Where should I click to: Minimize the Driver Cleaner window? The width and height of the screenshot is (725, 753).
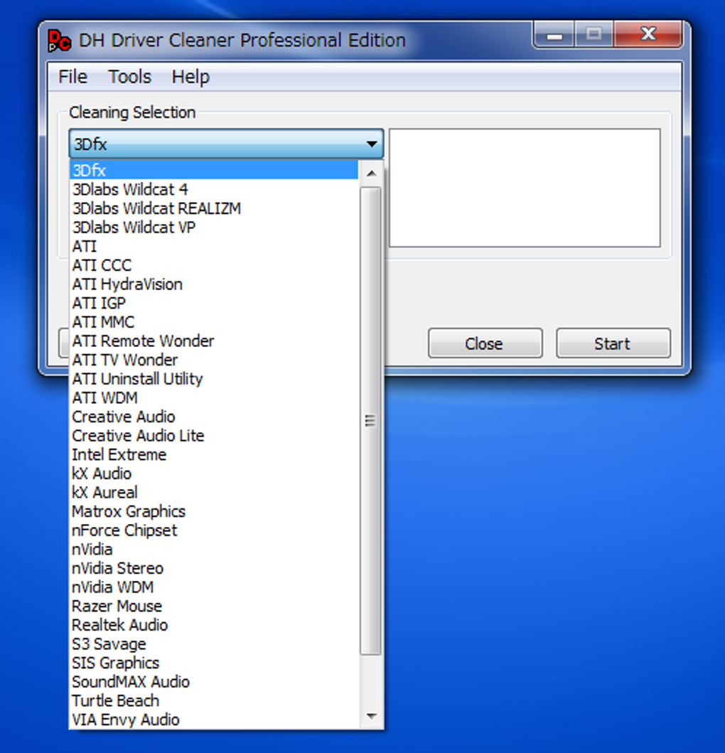pyautogui.click(x=554, y=35)
